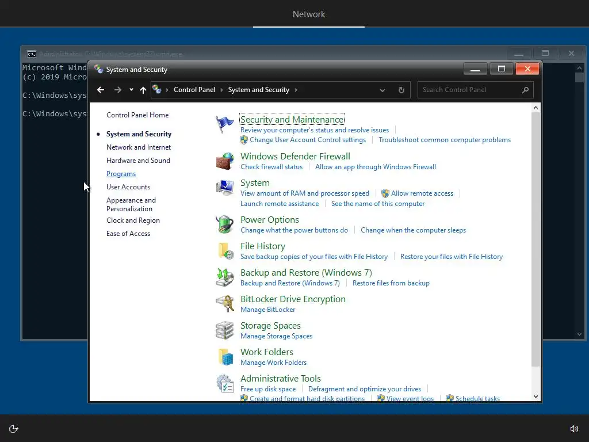Click See the name of this computer
589x442 pixels.
click(x=378, y=204)
